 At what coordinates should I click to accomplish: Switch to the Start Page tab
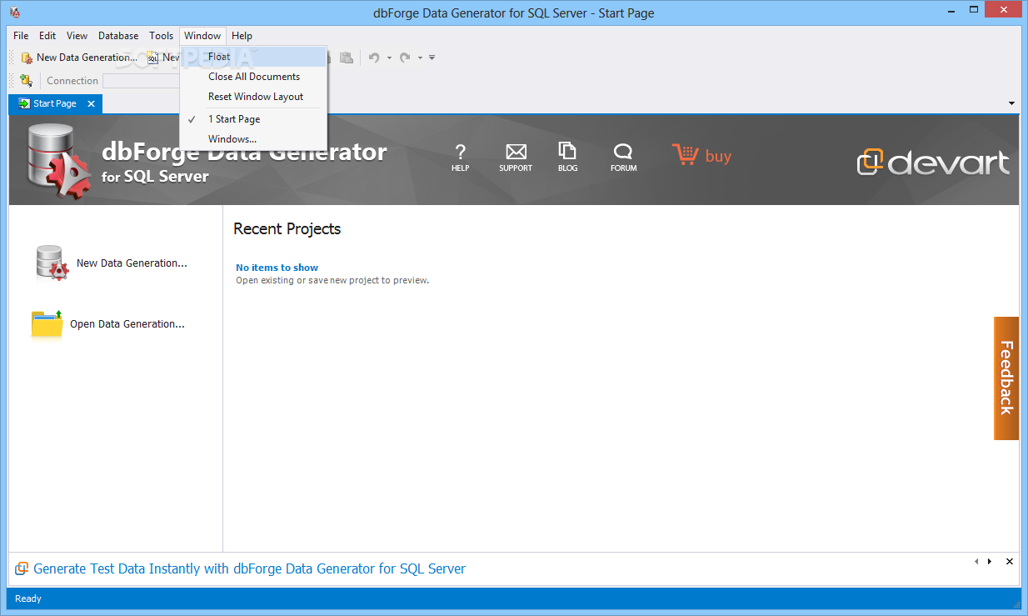[x=55, y=103]
